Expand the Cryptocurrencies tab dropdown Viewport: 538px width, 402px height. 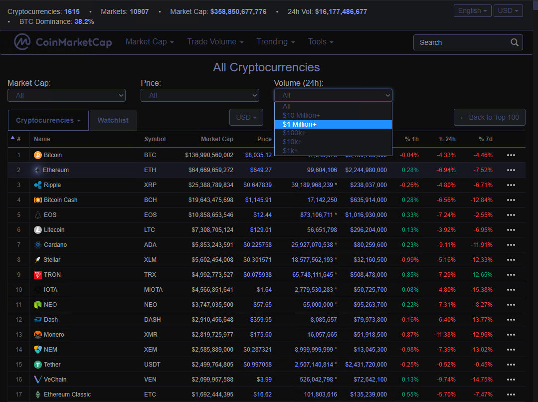pos(48,121)
